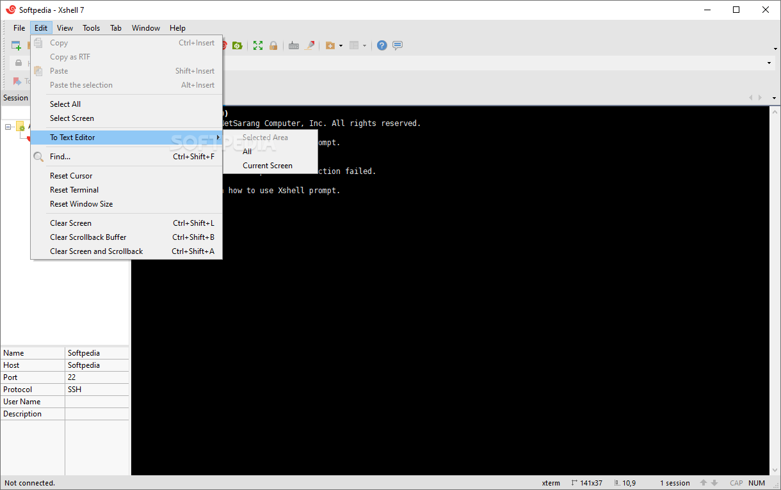Image resolution: width=781 pixels, height=490 pixels.
Task: Click the folder icon in session tree
Action: (20, 127)
